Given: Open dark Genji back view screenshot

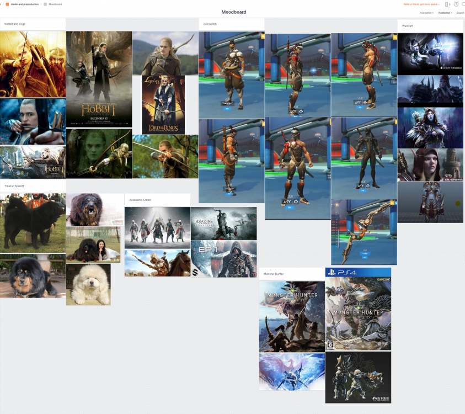Looking at the screenshot, I should pyautogui.click(x=364, y=158).
